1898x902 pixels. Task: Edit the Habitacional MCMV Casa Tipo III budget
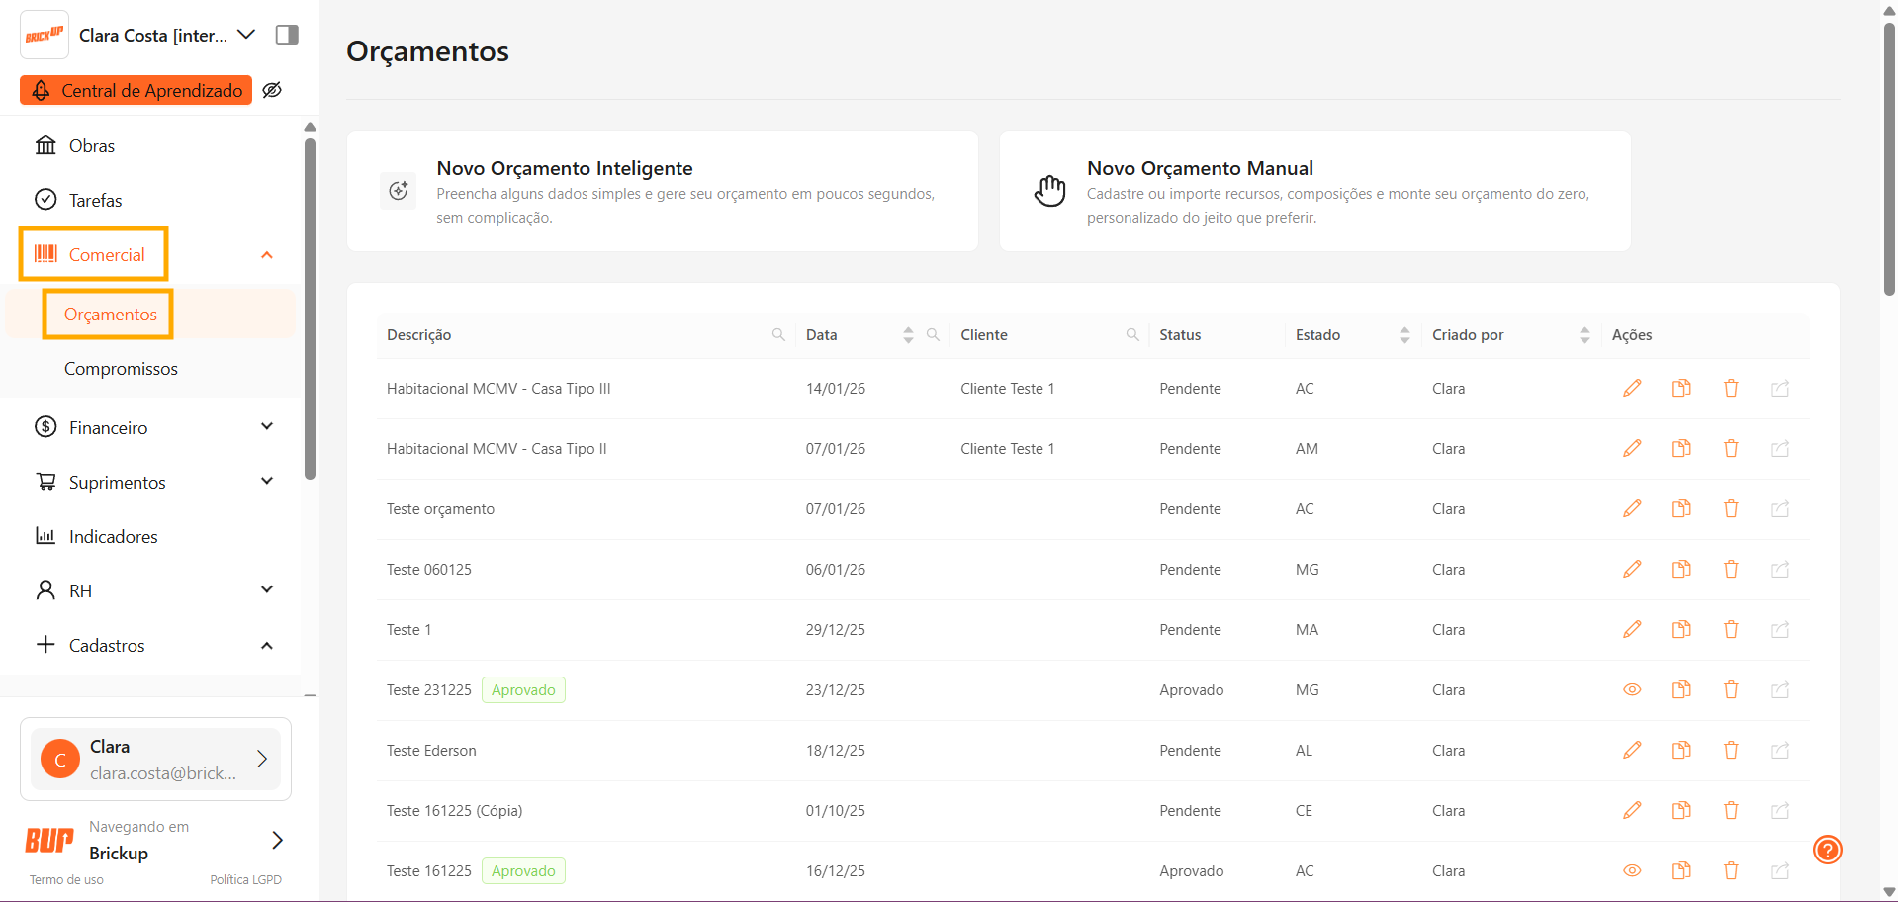1632,389
